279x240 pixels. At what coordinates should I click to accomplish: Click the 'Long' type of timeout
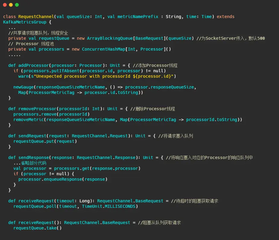point(84,201)
